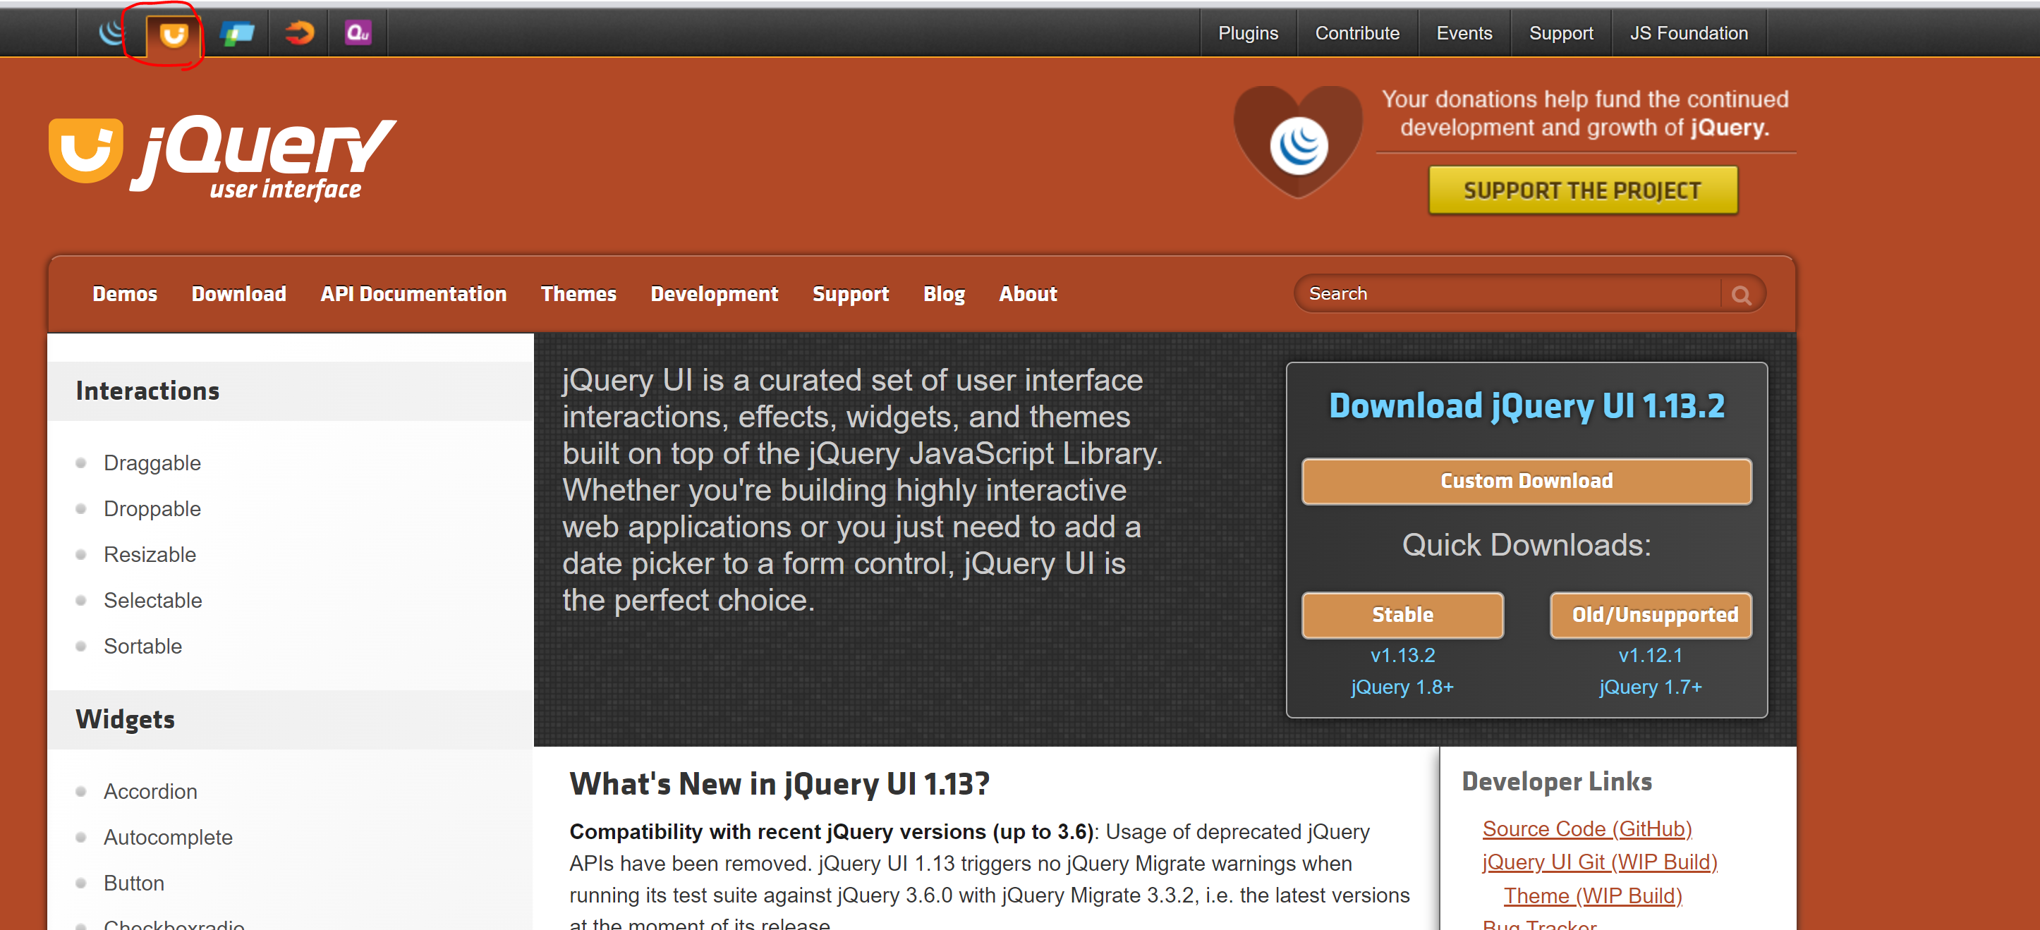Open the Sizzle project icon
Screen dimensions: 2040x930
point(299,33)
